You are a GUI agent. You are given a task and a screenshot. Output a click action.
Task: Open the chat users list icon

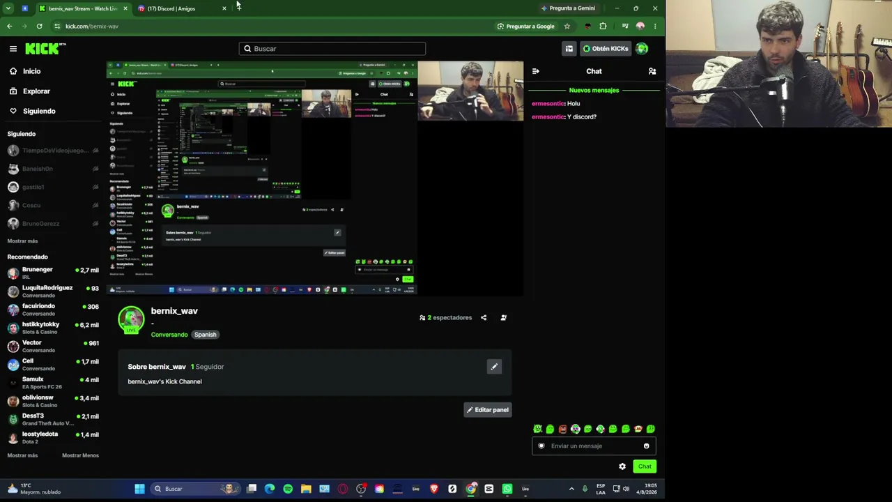coord(652,71)
